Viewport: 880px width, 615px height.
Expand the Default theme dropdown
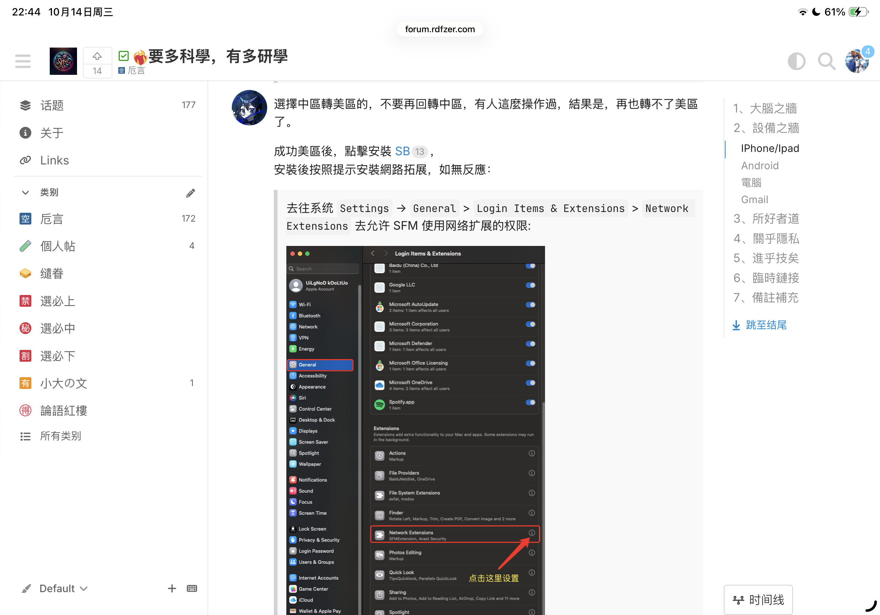point(55,588)
